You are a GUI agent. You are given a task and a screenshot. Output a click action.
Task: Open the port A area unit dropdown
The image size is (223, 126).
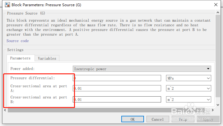(x=188, y=89)
